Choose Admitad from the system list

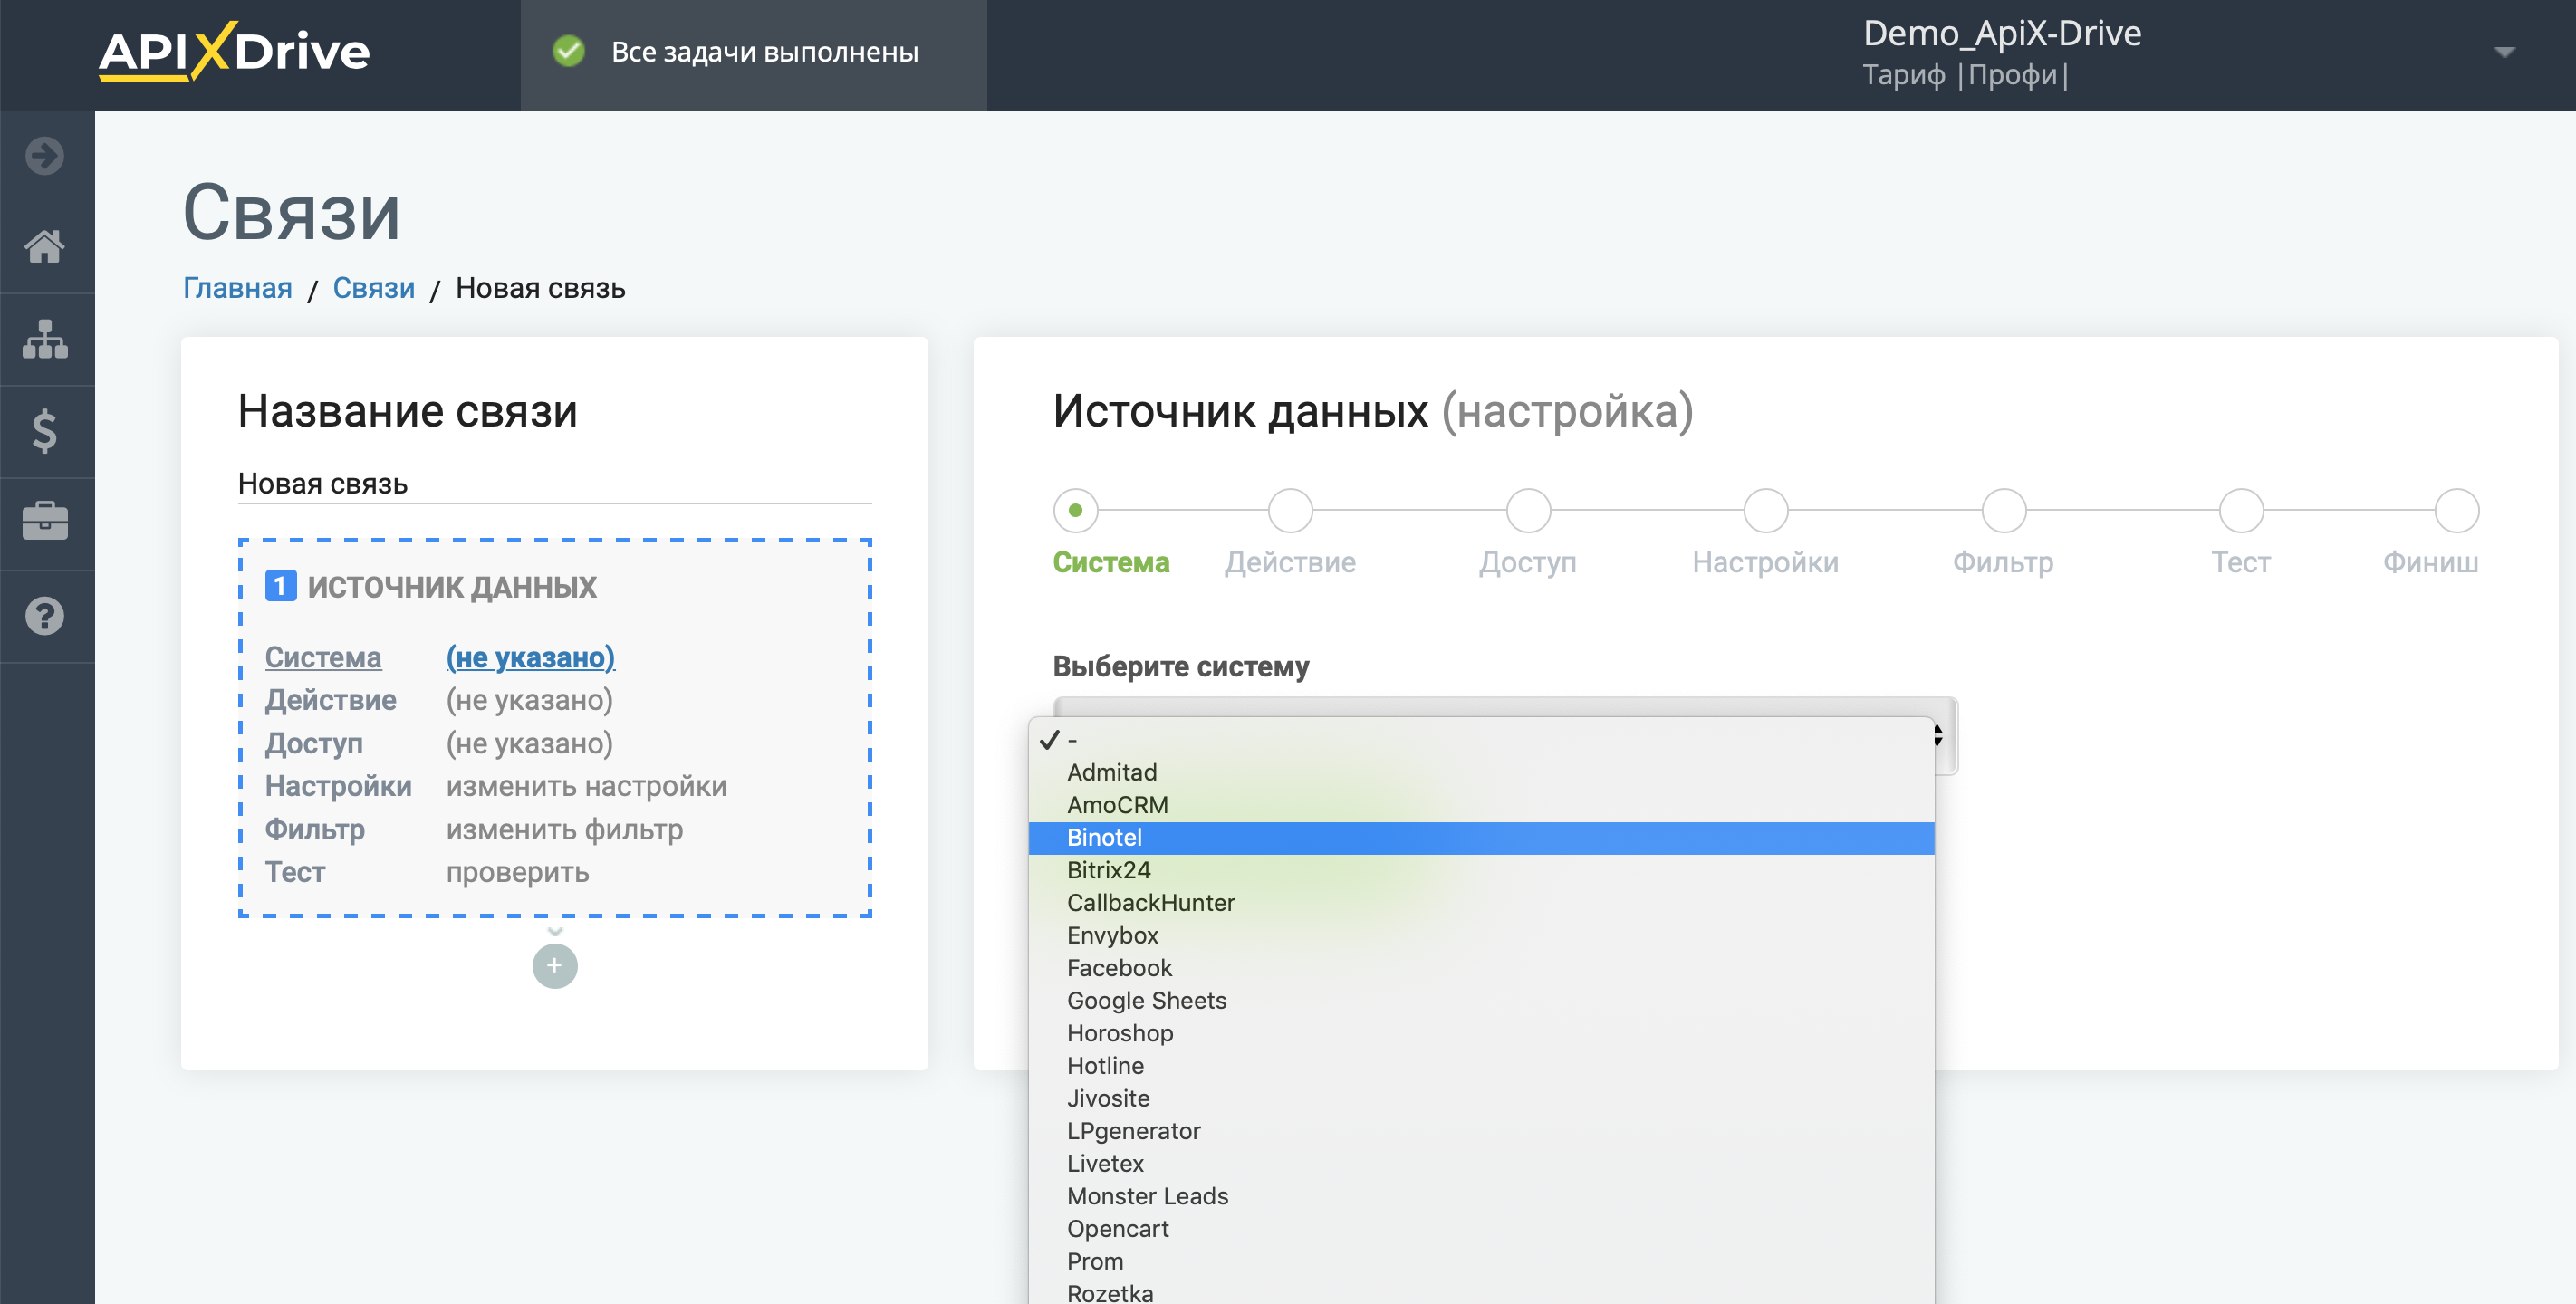(x=1481, y=773)
